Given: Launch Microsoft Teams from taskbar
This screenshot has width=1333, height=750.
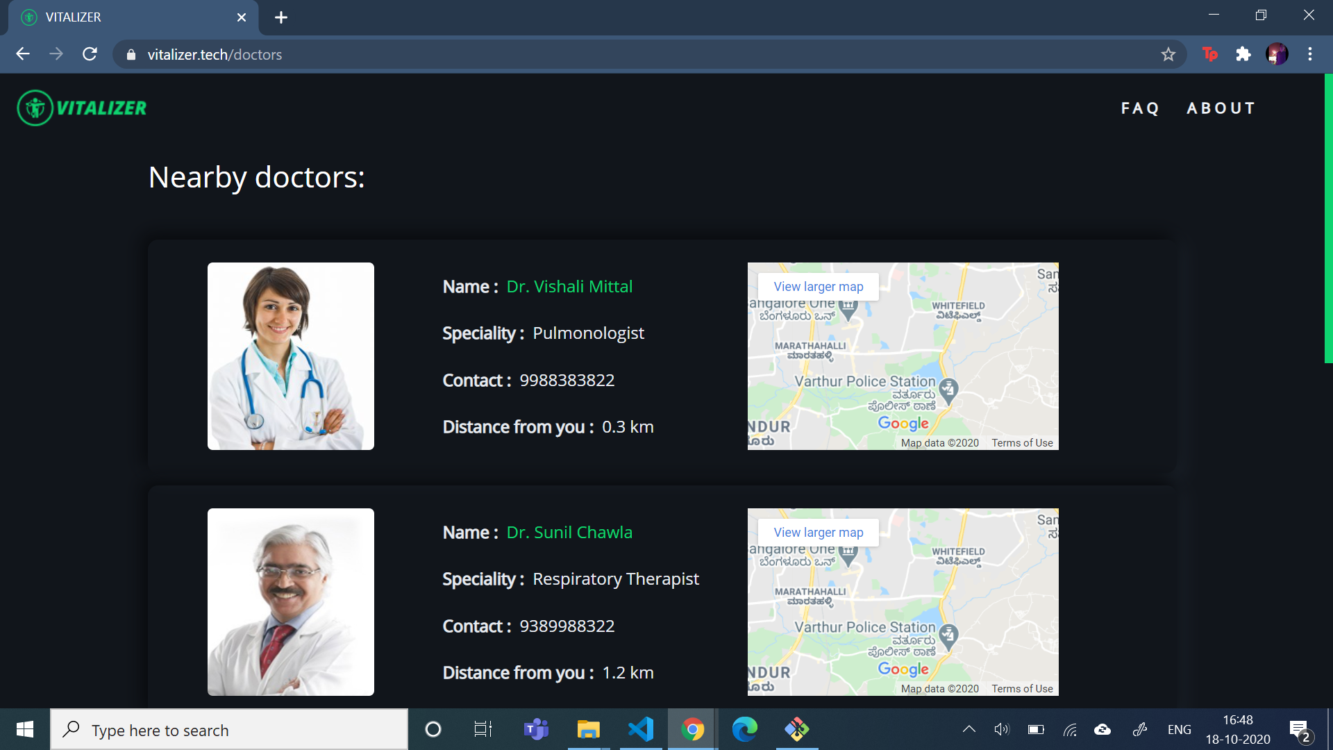Looking at the screenshot, I should click(535, 729).
